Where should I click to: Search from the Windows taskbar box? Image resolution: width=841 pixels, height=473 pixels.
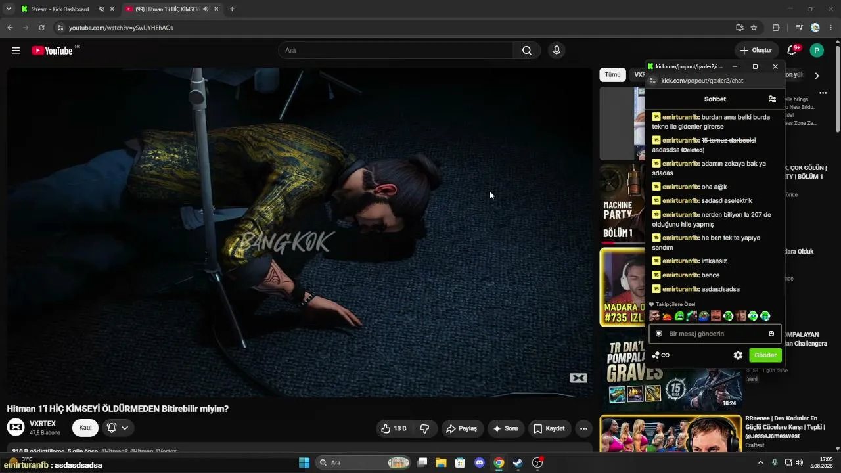[x=364, y=462]
